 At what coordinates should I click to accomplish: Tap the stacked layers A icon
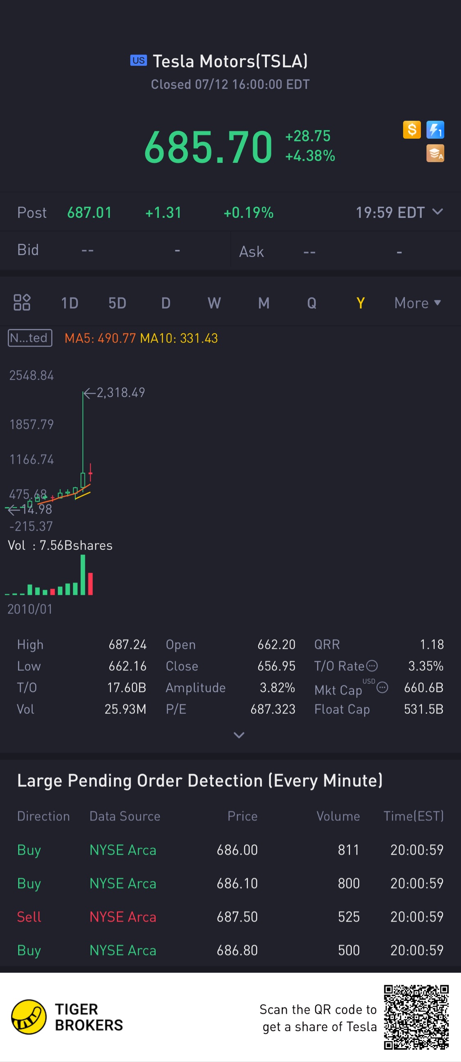pyautogui.click(x=435, y=153)
